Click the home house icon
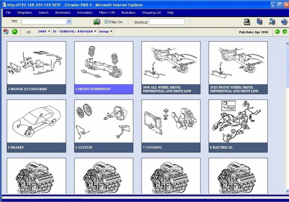Image resolution: width=289 pixels, height=202 pixels. click(x=6, y=31)
